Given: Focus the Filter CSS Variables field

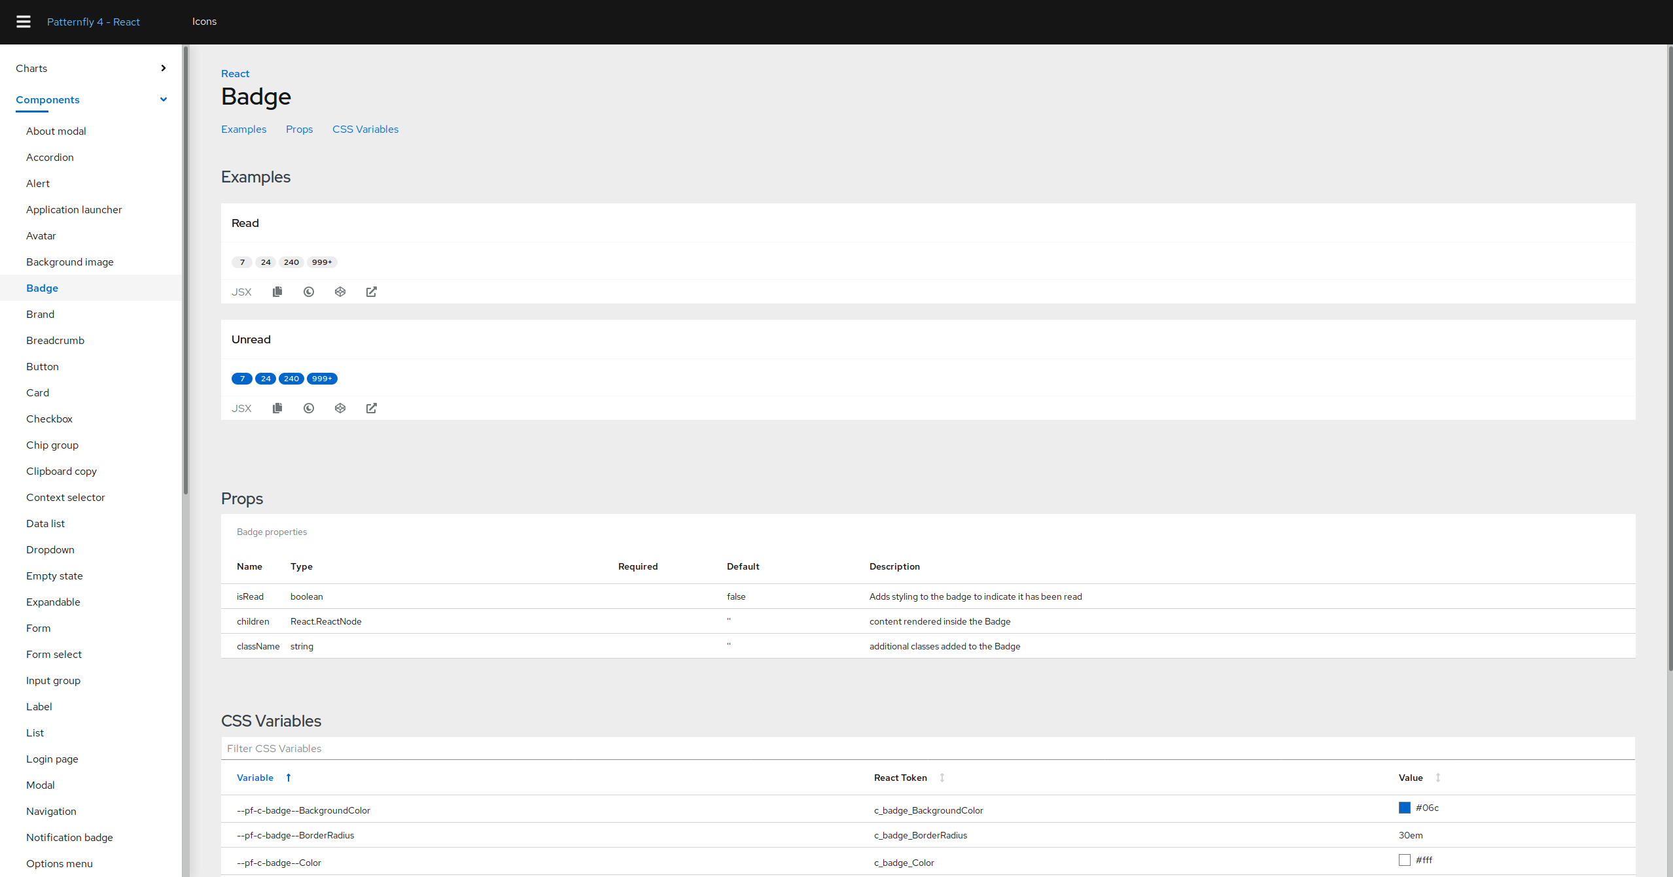Looking at the screenshot, I should (928, 748).
